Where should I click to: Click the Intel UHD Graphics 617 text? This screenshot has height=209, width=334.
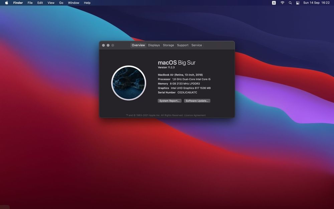185,88
